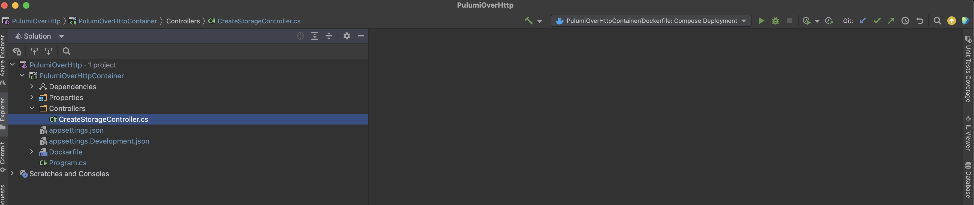
Task: Click the Git update project arrow
Action: click(x=862, y=21)
